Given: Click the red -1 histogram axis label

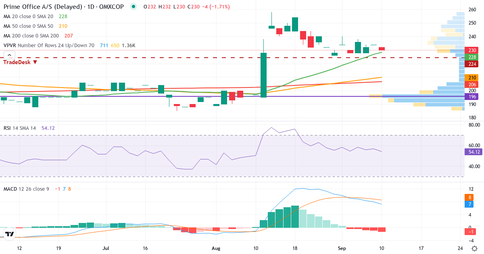Looking at the screenshot, I should point(470,231).
